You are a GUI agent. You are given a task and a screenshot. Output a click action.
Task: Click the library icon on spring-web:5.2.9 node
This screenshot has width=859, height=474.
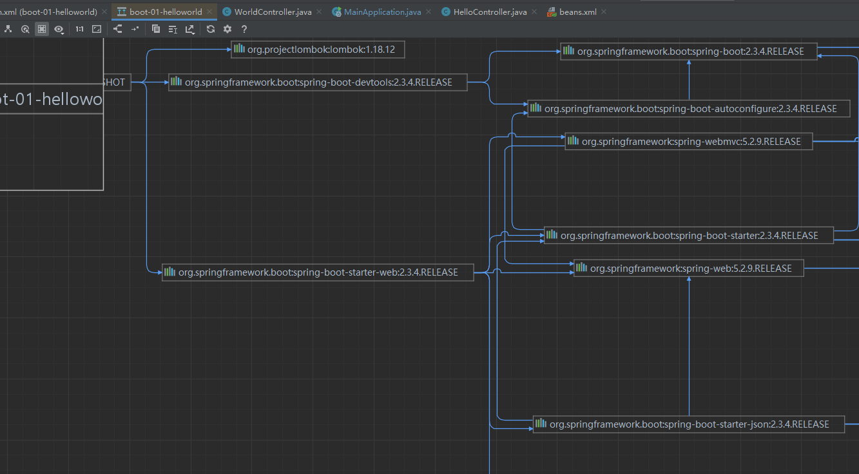(x=582, y=268)
